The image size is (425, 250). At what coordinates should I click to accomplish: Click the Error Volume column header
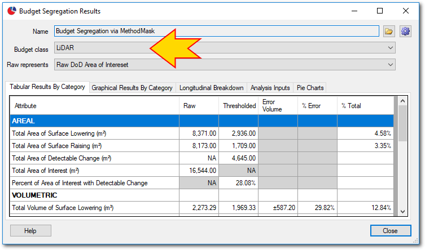pyautogui.click(x=278, y=106)
